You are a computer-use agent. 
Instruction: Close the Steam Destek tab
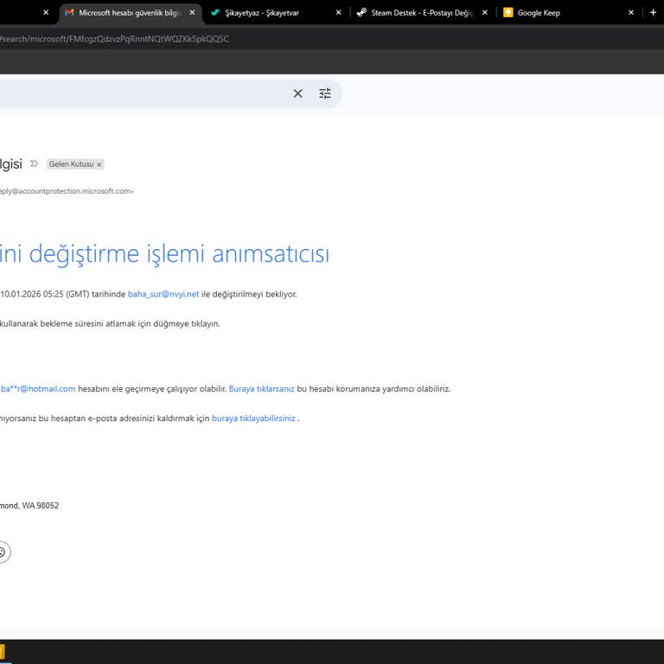pos(485,13)
